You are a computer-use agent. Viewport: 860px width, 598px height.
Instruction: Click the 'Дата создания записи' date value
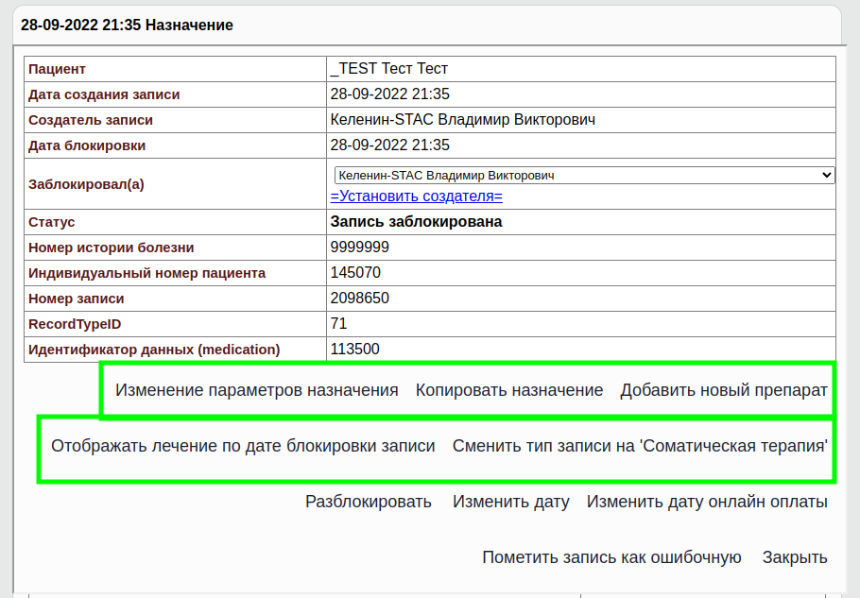(x=390, y=94)
